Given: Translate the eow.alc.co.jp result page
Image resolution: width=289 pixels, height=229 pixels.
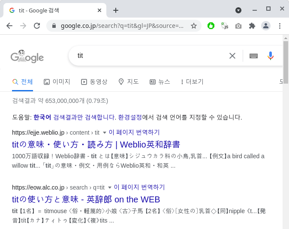Looking at the screenshot, I should click(139, 187).
